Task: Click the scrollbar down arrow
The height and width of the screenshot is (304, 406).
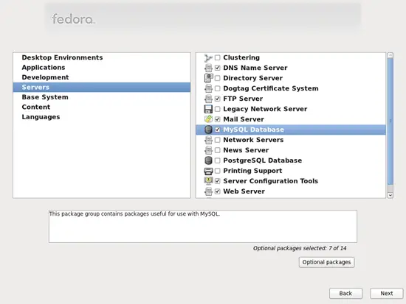Action: pyautogui.click(x=390, y=195)
